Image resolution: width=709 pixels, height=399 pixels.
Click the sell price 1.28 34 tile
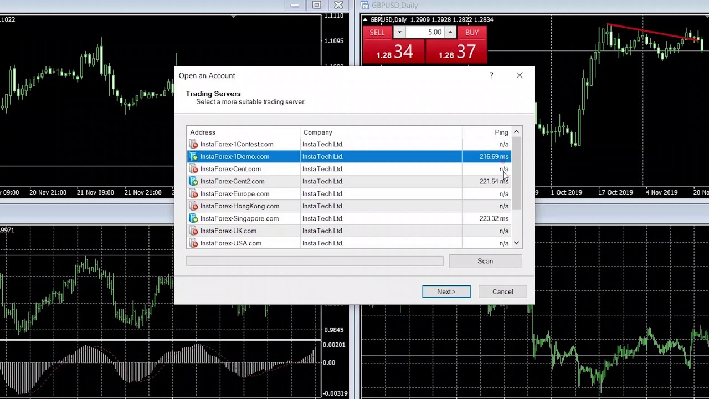coord(394,52)
